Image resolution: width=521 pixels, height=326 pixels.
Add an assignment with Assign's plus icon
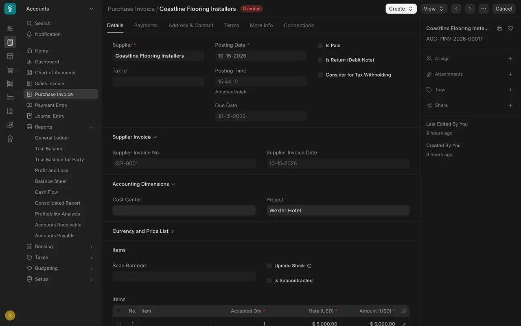coord(510,59)
